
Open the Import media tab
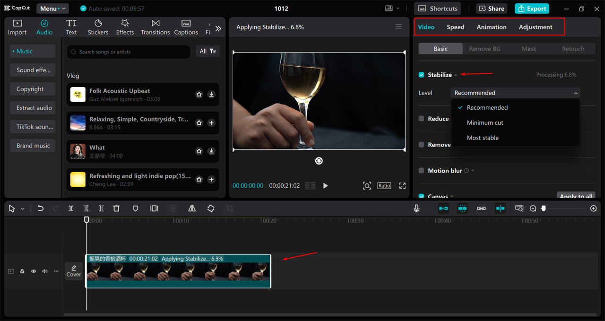17,27
